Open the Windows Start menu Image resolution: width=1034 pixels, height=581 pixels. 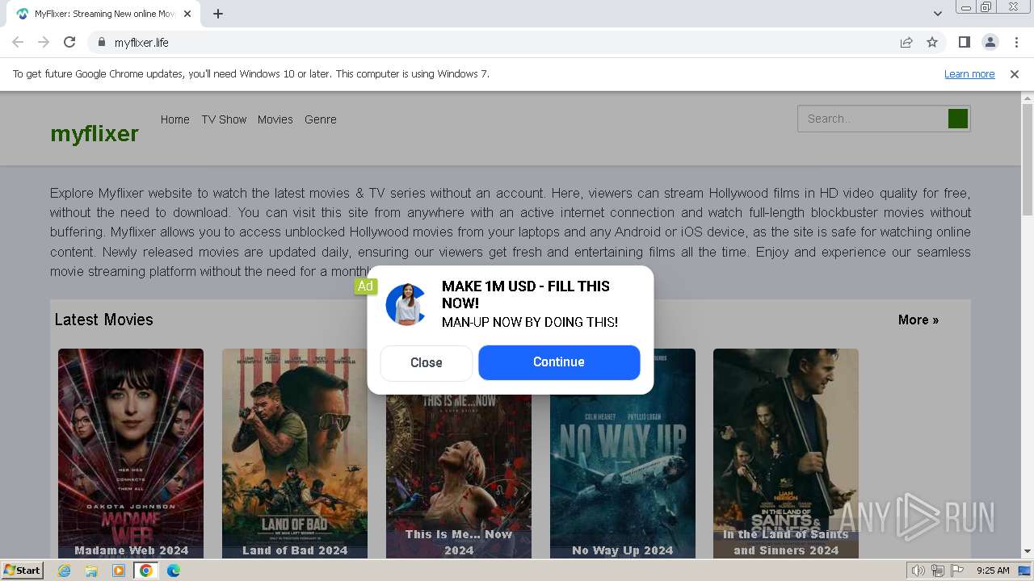(23, 571)
